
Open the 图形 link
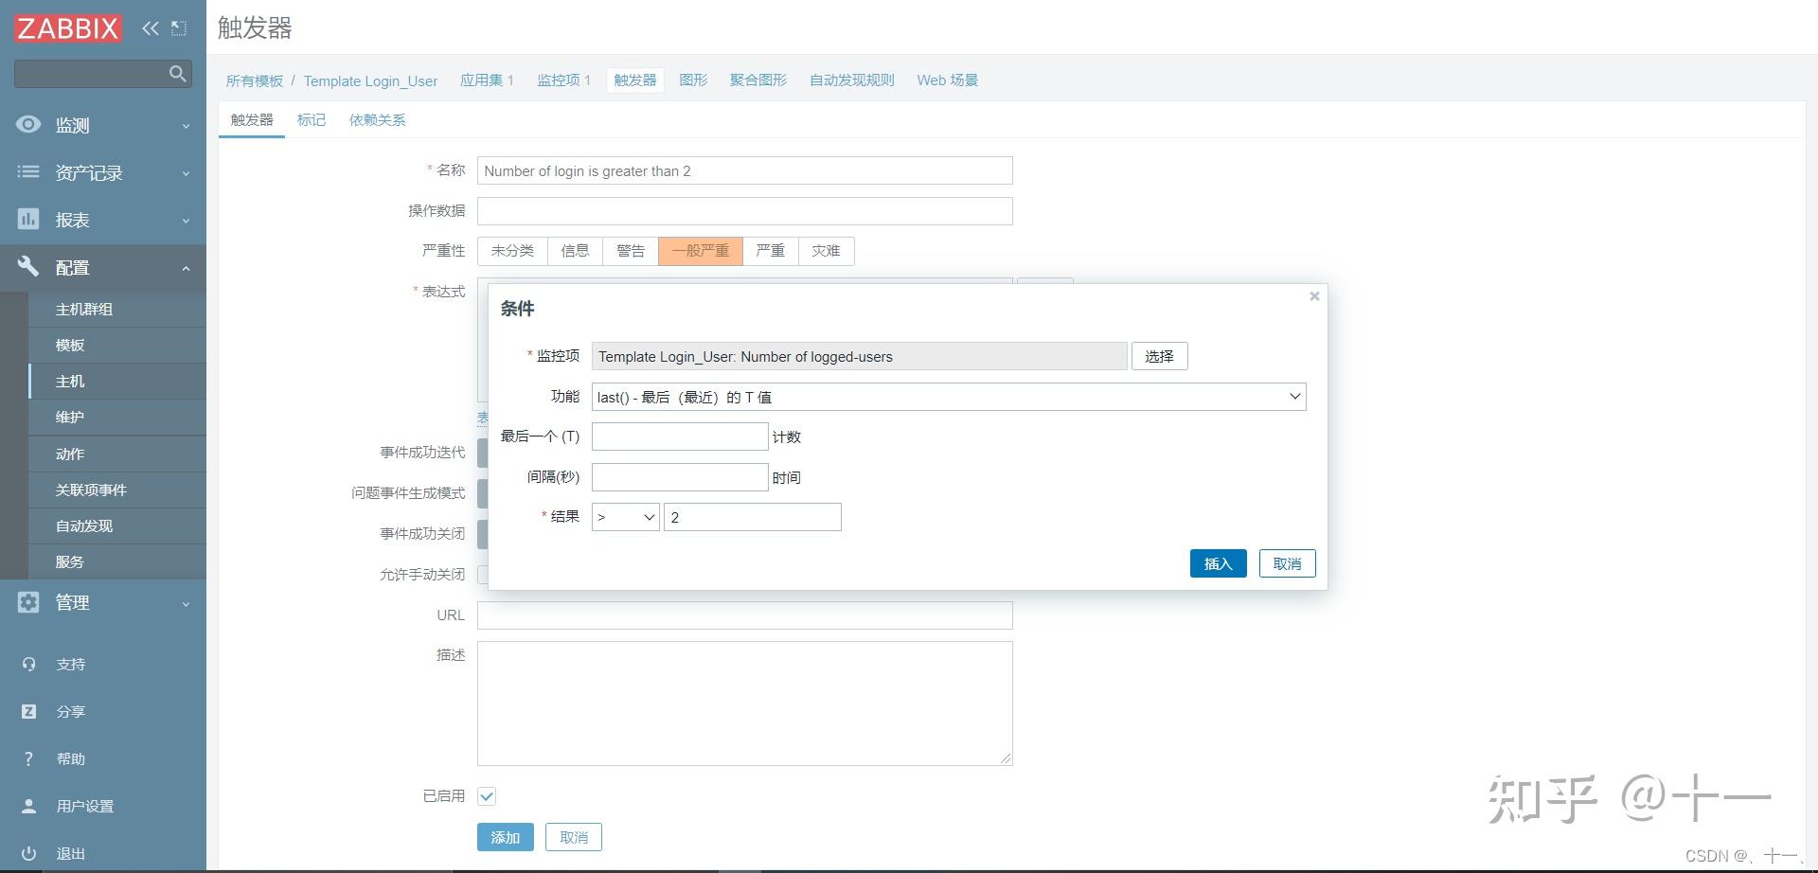693,80
